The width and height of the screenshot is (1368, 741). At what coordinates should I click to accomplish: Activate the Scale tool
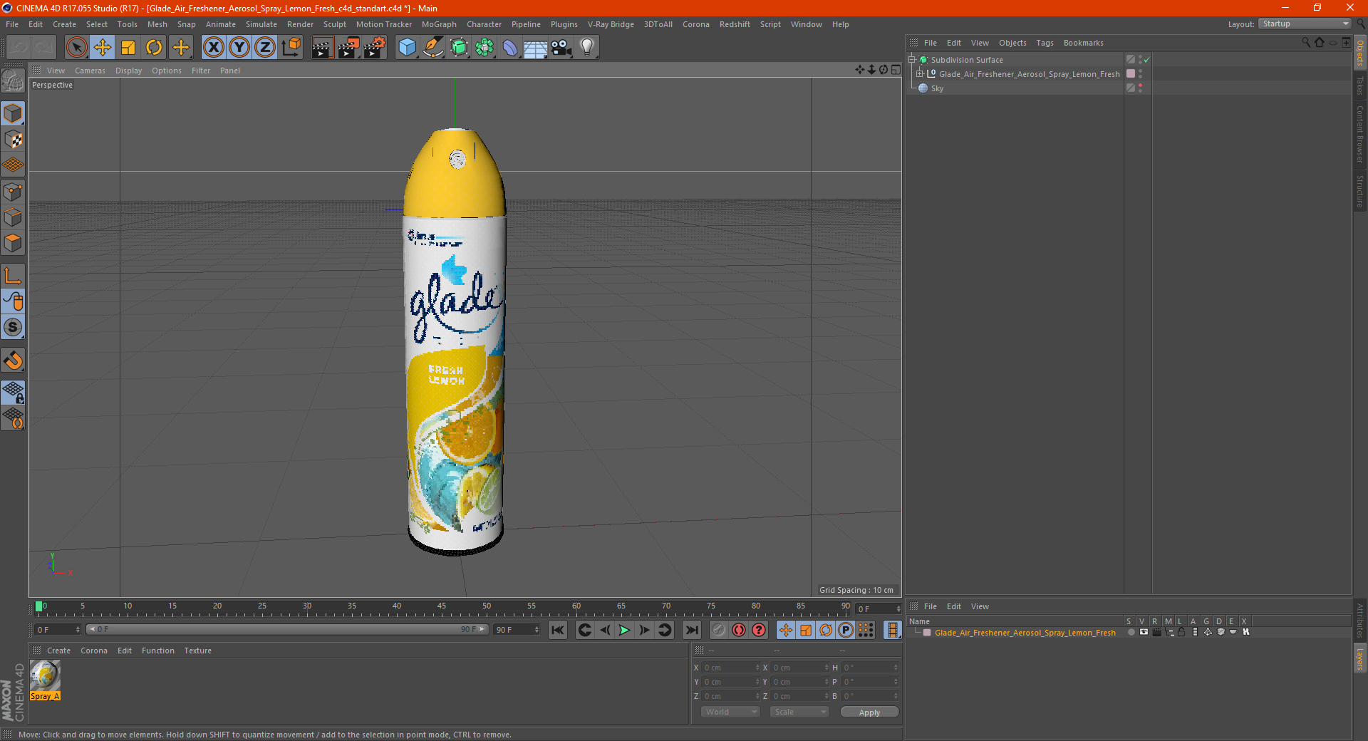(128, 48)
